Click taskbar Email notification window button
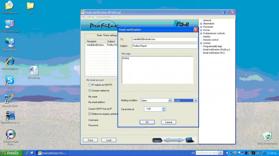 click(x=52, y=153)
